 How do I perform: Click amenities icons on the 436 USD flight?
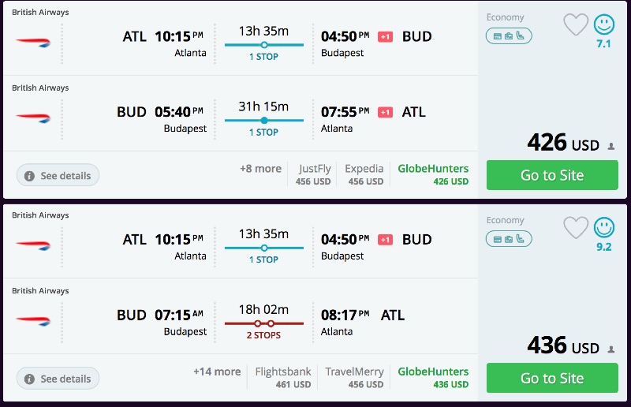point(509,239)
